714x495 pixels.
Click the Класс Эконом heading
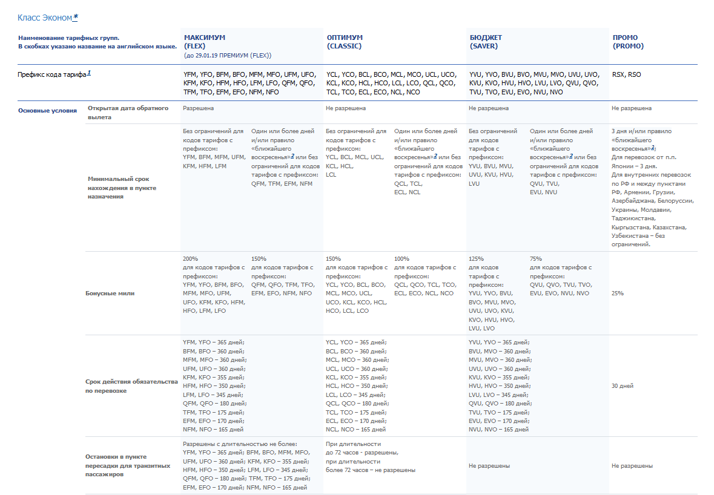point(45,18)
